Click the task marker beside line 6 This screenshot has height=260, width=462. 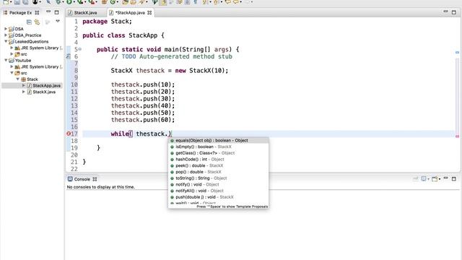[x=69, y=56]
